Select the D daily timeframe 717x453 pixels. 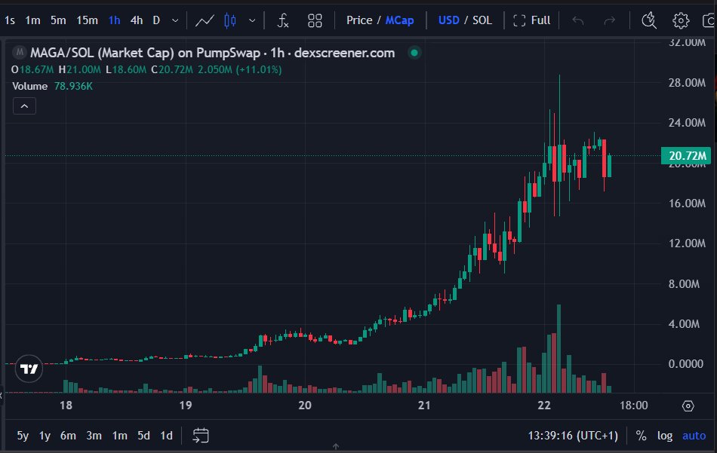coord(156,20)
